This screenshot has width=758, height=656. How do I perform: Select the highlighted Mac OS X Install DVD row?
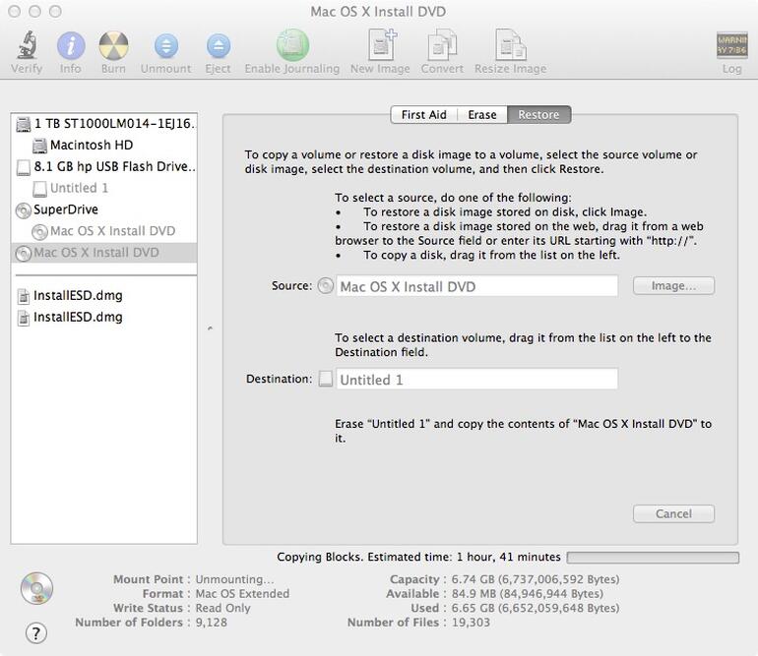tap(104, 253)
